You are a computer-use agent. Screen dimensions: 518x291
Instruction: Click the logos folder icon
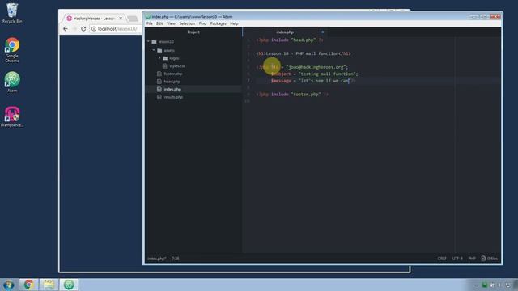[165, 58]
